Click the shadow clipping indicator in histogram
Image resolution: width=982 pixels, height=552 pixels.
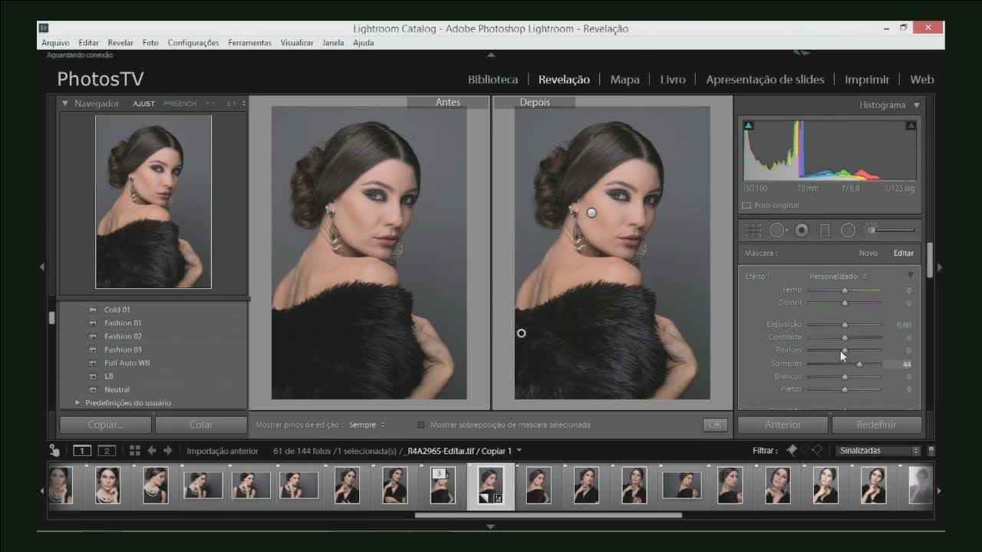coord(748,126)
